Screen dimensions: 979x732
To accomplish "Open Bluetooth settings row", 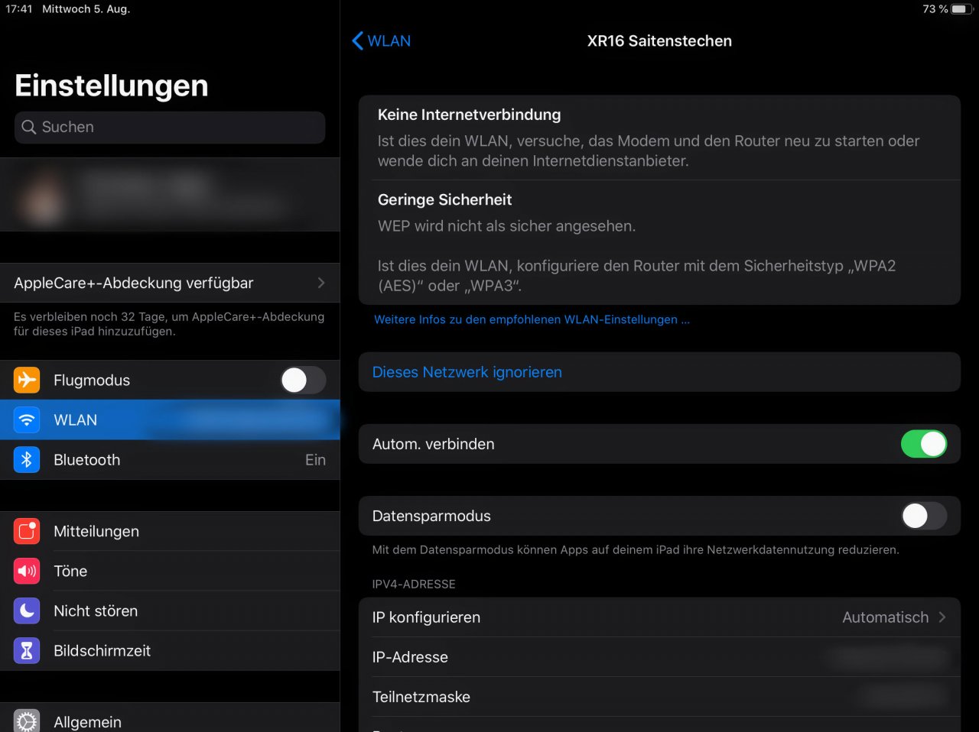I will click(x=170, y=459).
